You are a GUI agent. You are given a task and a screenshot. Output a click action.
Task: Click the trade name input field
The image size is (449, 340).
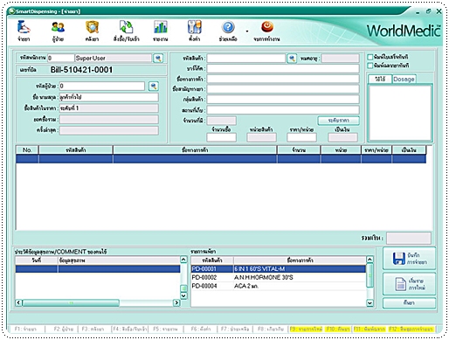[283, 79]
